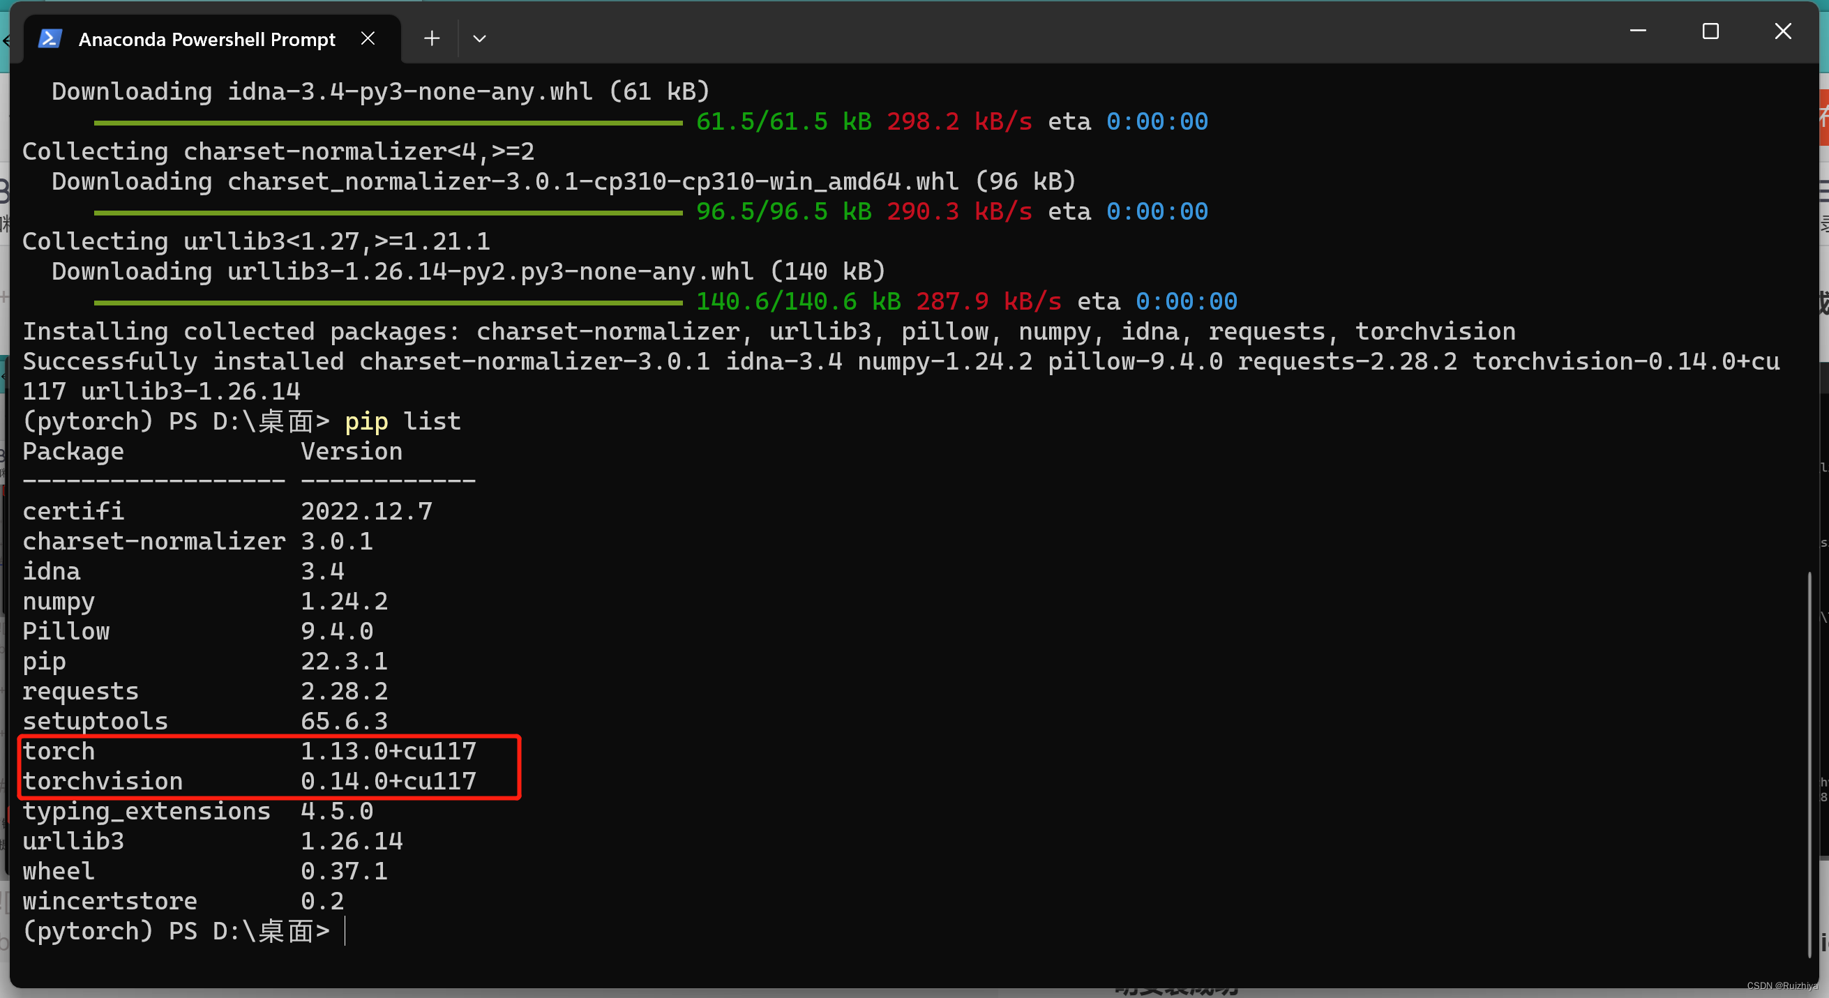This screenshot has width=1829, height=998.
Task: Click '287.9 kB/s' download speed
Action: (x=989, y=302)
